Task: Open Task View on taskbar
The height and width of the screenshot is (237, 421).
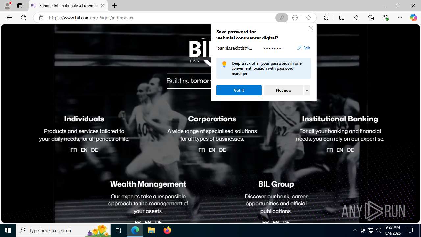Action: point(118,230)
